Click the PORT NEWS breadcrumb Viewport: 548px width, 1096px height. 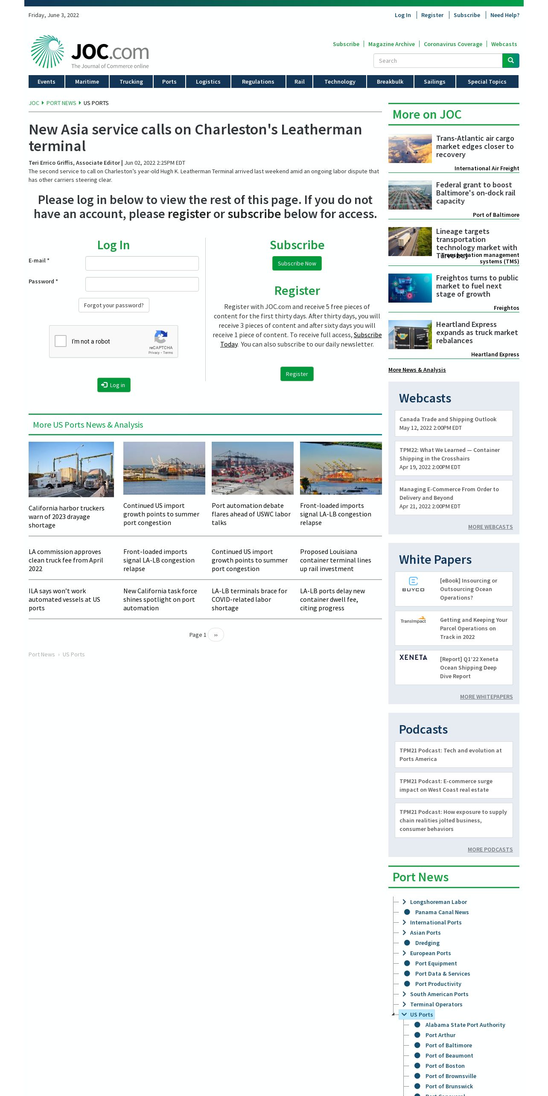[x=61, y=103]
